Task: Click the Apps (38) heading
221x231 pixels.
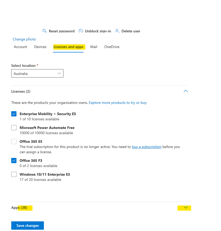Action: [x=19, y=208]
